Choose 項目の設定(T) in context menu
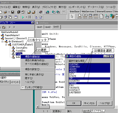 [38, 69]
